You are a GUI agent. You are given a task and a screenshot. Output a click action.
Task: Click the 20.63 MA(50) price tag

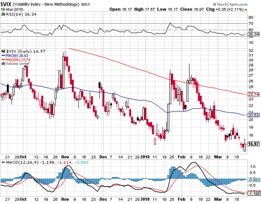tap(253, 115)
